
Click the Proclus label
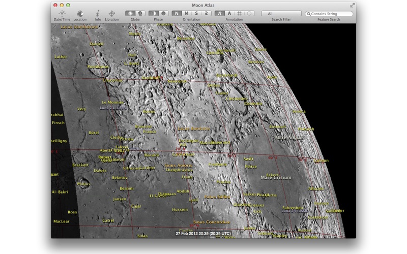pos(223,182)
